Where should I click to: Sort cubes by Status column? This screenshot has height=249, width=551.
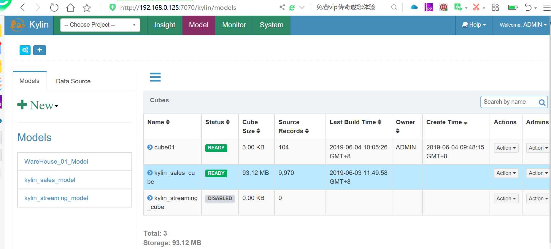[217, 122]
